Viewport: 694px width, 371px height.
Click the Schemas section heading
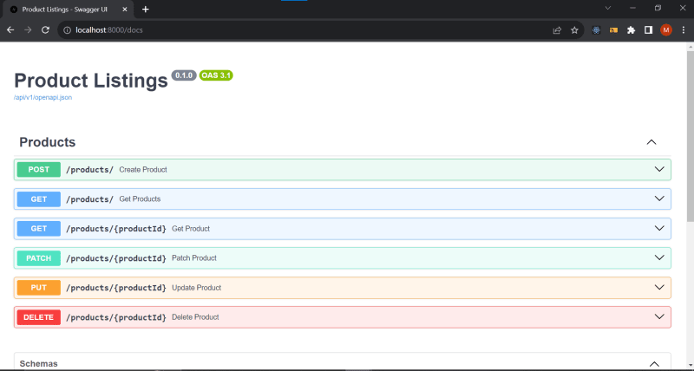[38, 364]
